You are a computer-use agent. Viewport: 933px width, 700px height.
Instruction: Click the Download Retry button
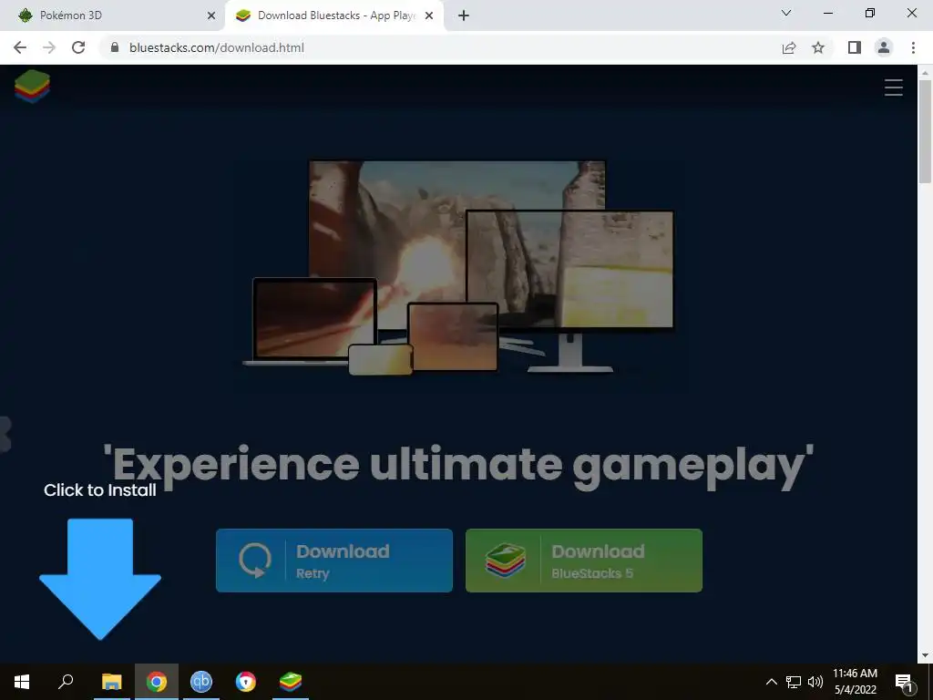[333, 561]
